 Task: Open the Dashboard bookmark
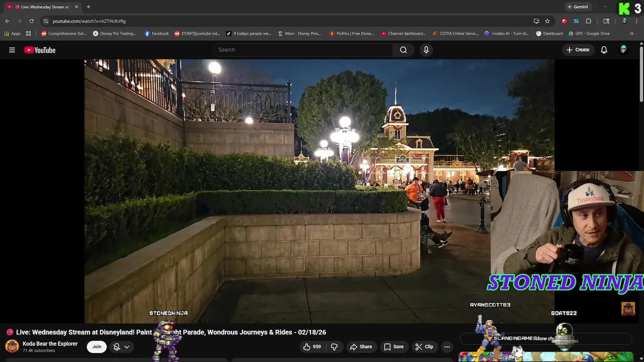[x=549, y=34]
